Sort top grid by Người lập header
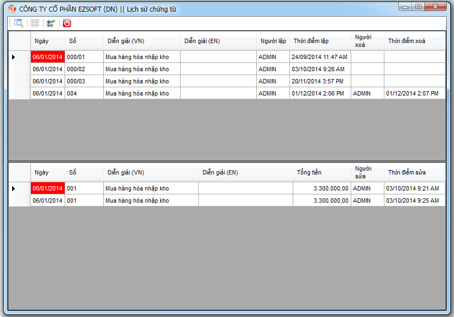This screenshot has width=454, height=317. [x=273, y=41]
